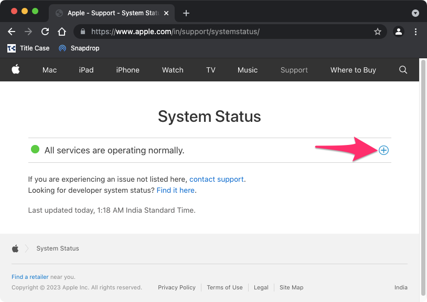This screenshot has width=427, height=302.
Task: Expand the services list with plus icon
Action: point(383,150)
